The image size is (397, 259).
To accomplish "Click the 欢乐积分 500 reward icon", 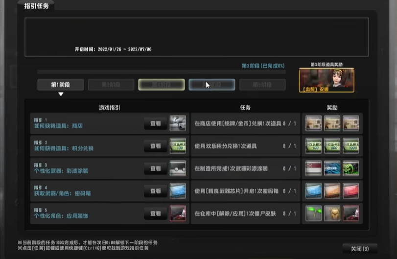I will (x=332, y=146).
